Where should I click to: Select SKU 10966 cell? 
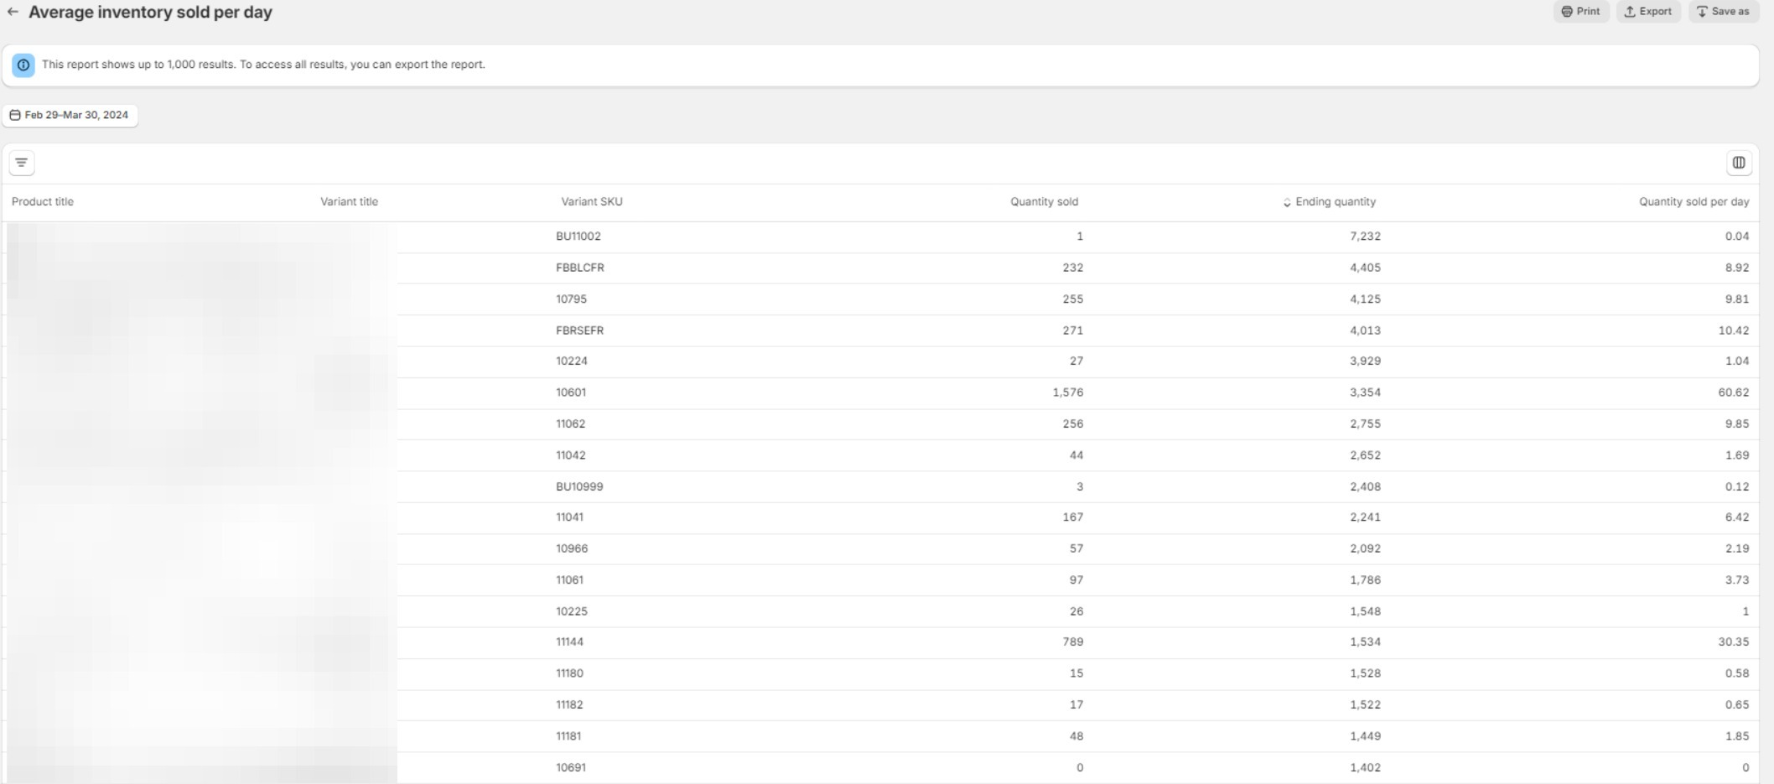pos(572,548)
